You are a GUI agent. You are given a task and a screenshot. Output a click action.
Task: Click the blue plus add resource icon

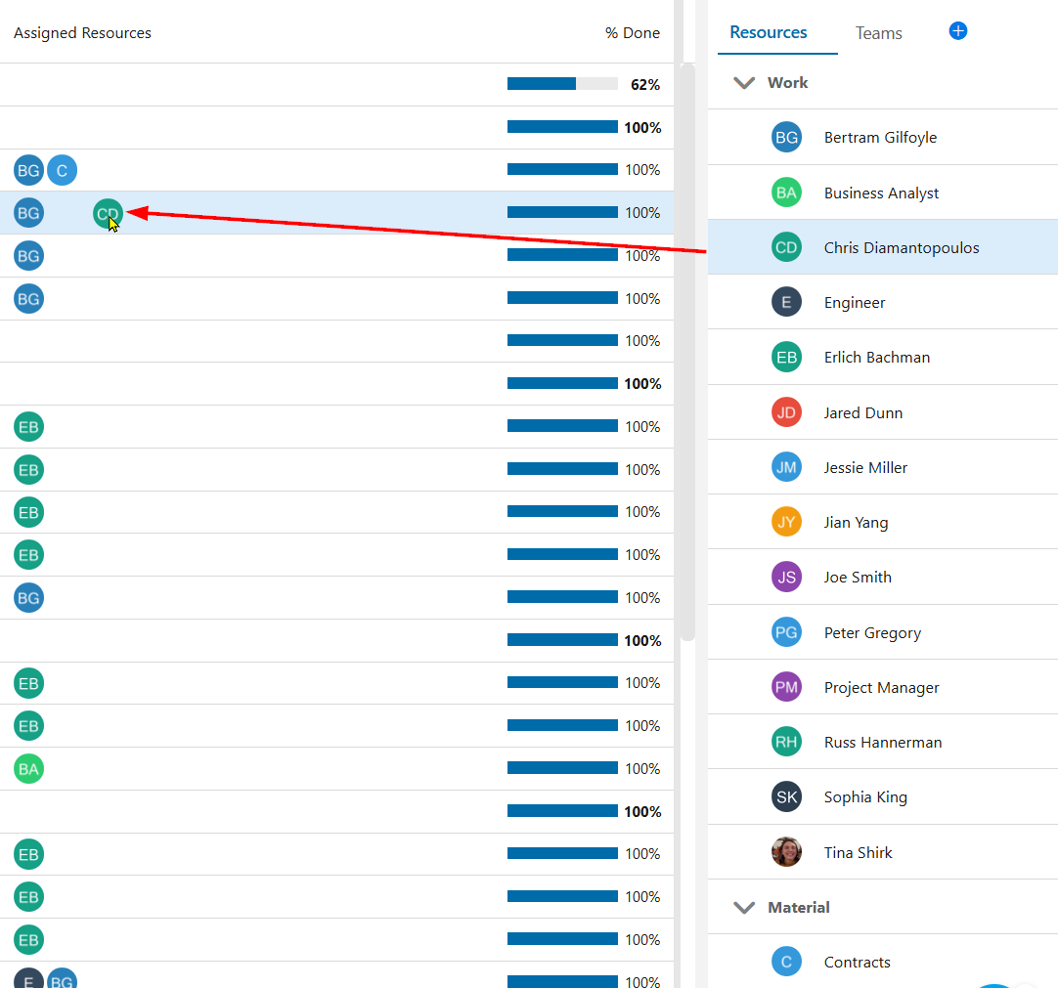click(957, 31)
